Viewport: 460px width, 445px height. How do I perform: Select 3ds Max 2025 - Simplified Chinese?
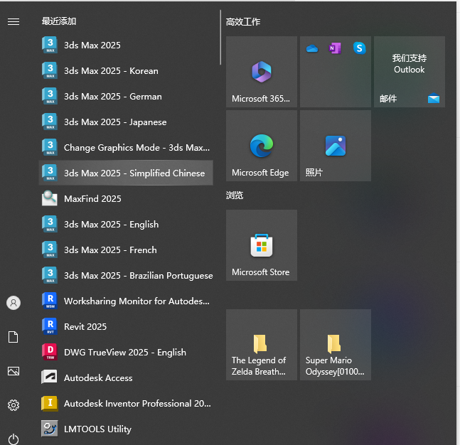126,173
